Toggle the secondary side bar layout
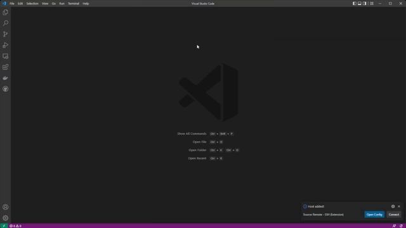 365,4
